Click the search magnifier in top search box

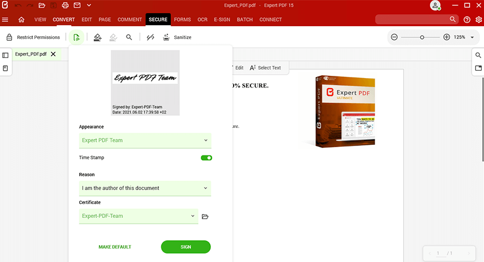tap(453, 19)
